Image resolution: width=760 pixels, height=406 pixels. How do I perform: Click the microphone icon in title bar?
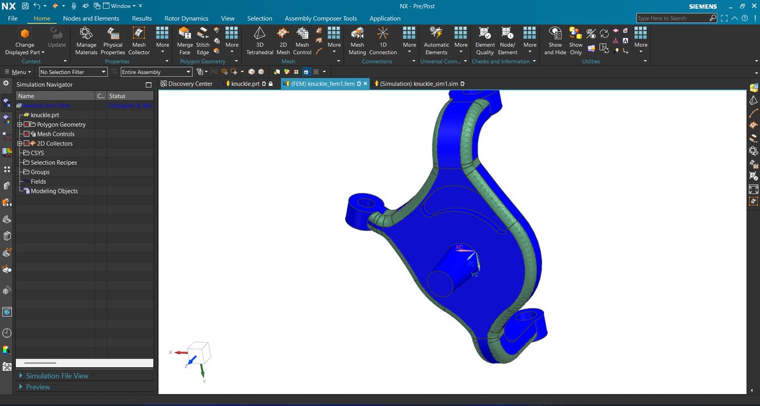(73, 6)
